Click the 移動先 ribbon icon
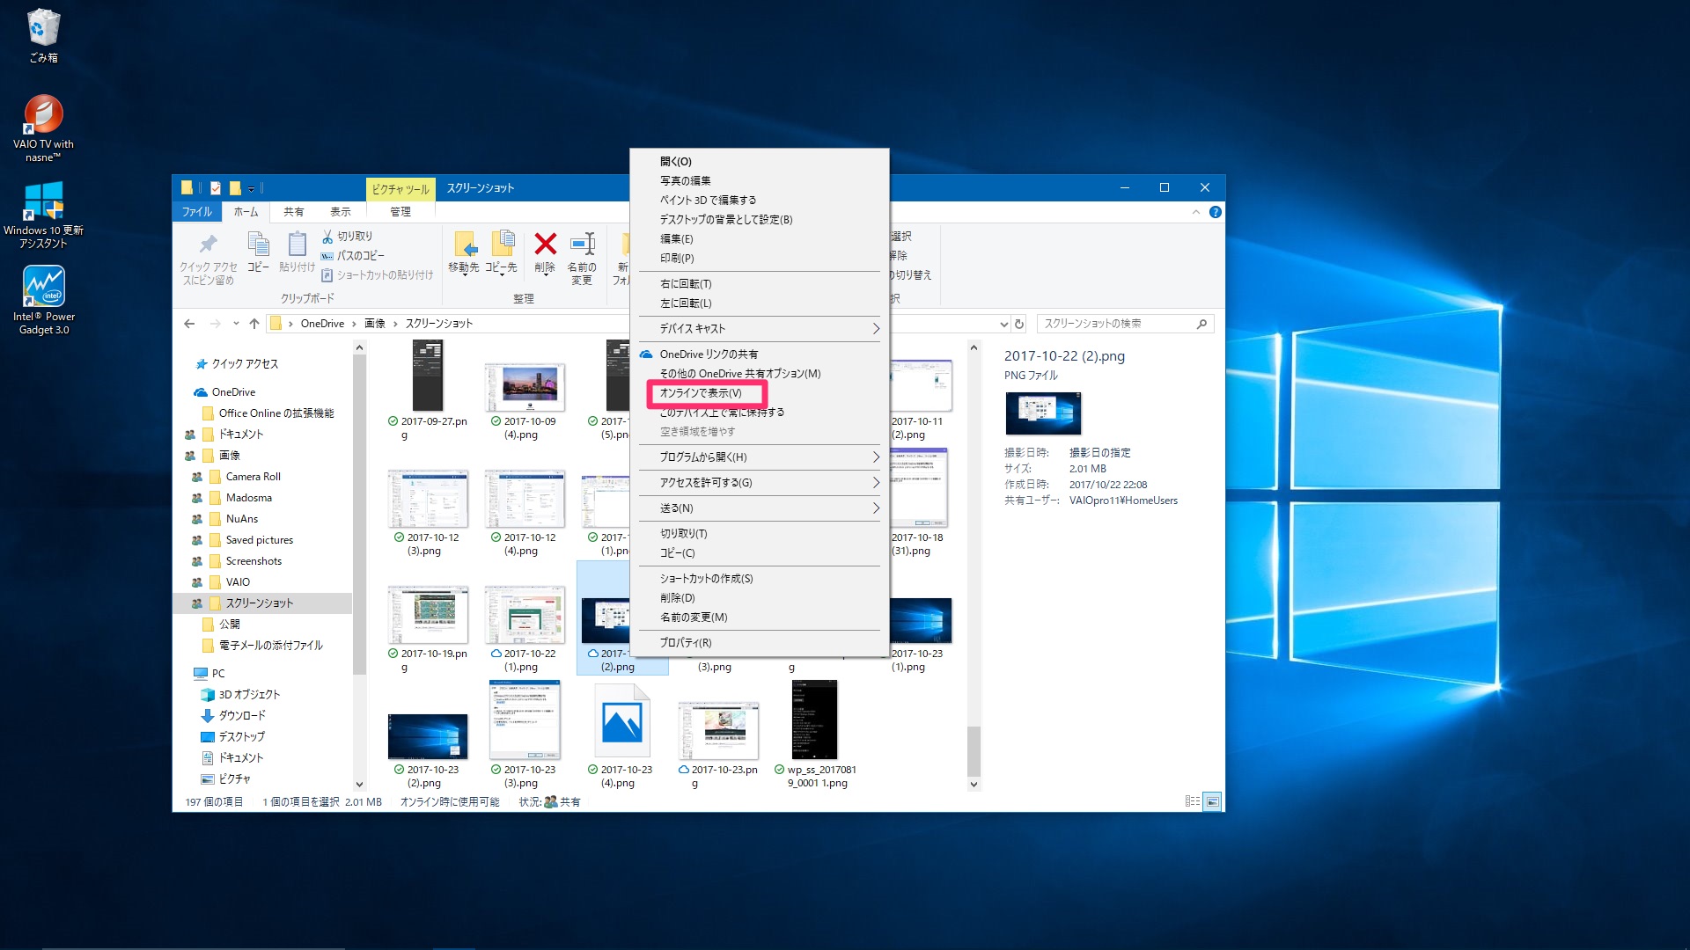This screenshot has width=1690, height=950. (x=464, y=252)
